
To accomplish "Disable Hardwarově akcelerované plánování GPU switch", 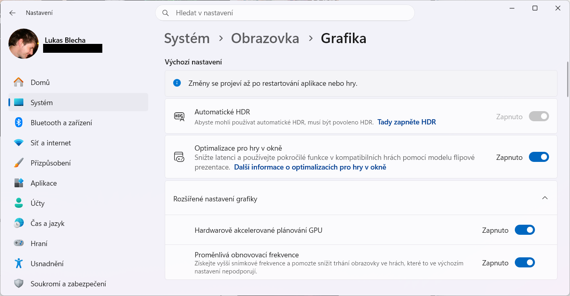I will click(x=524, y=230).
